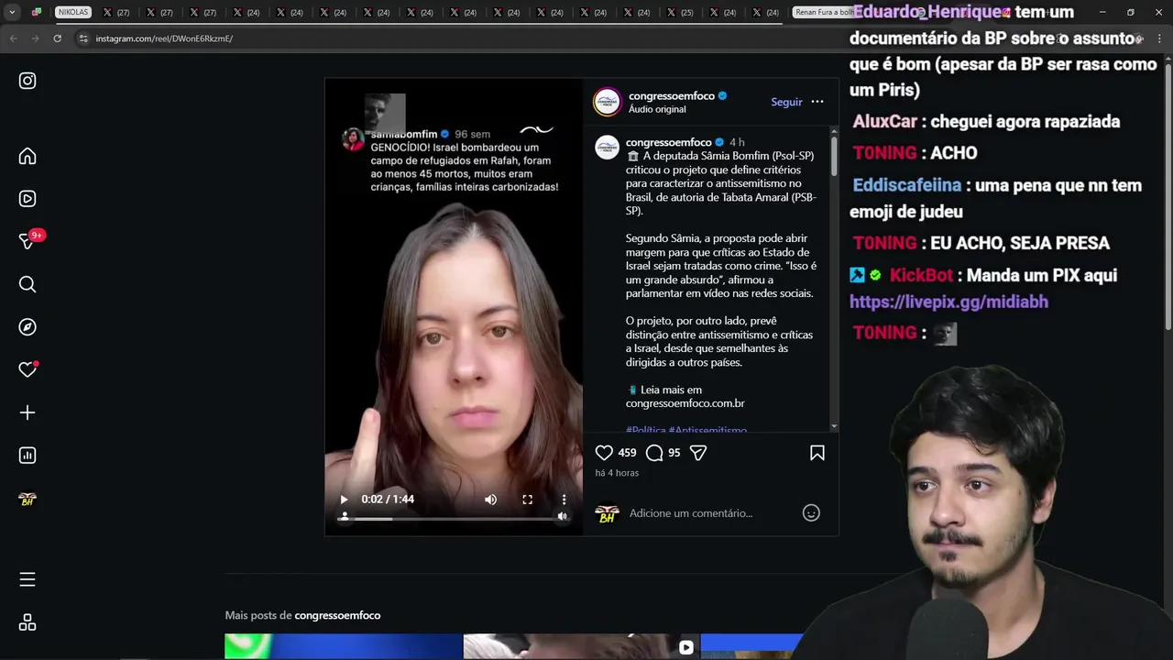Click the 'há 4 horas' timestamp
This screenshot has height=660, width=1173.
pos(617,473)
